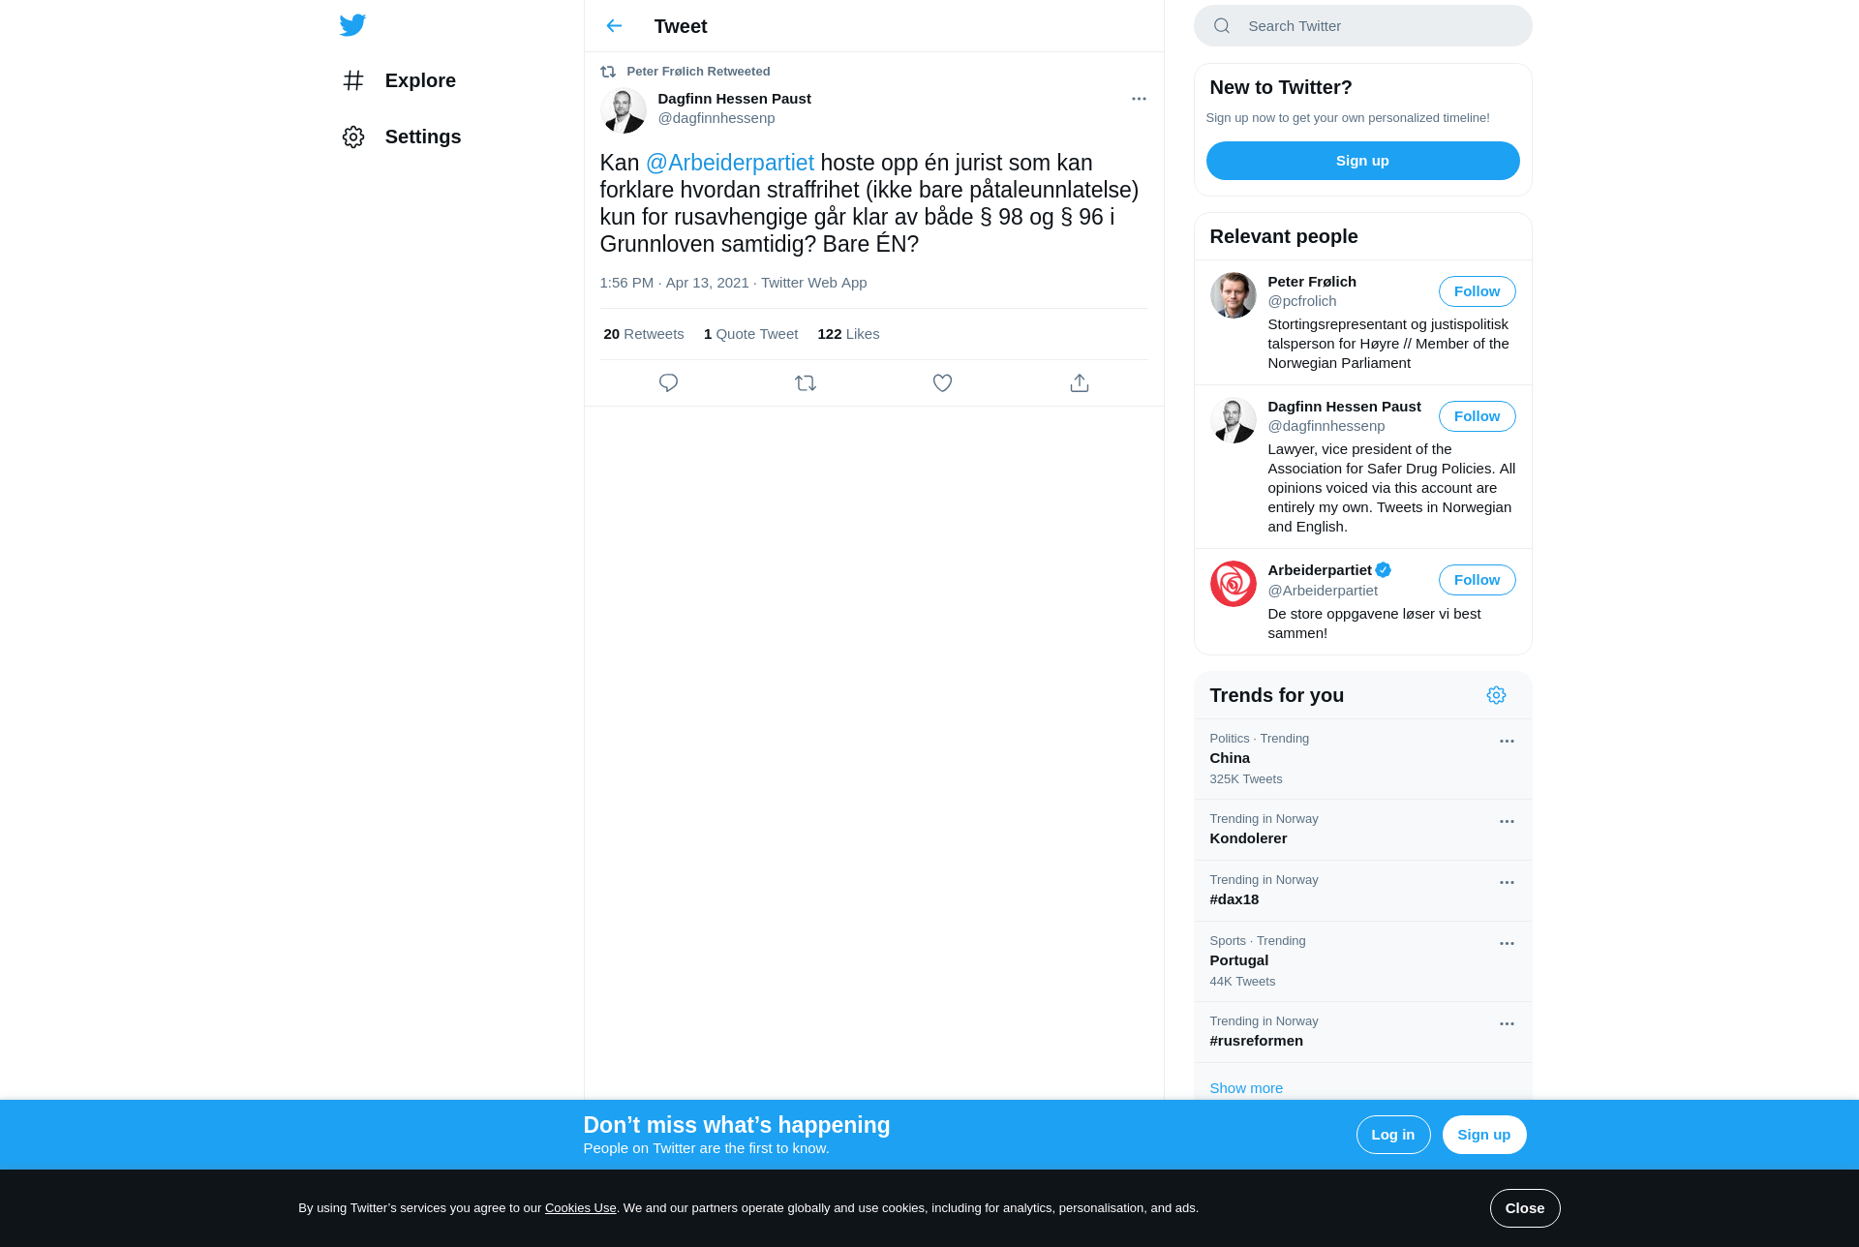The width and height of the screenshot is (1859, 1247).
Task: Close the cookies notice banner
Action: (x=1524, y=1208)
